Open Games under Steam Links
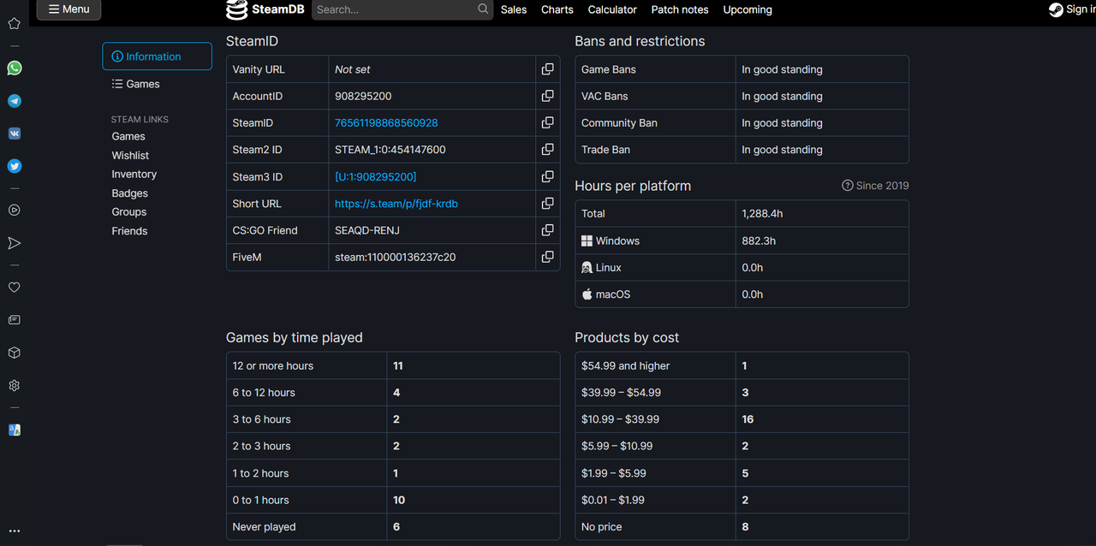Viewport: 1096px width, 546px height. (128, 136)
